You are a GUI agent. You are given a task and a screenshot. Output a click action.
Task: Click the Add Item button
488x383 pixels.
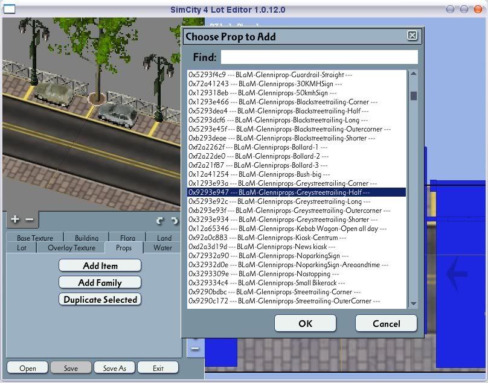click(x=100, y=266)
